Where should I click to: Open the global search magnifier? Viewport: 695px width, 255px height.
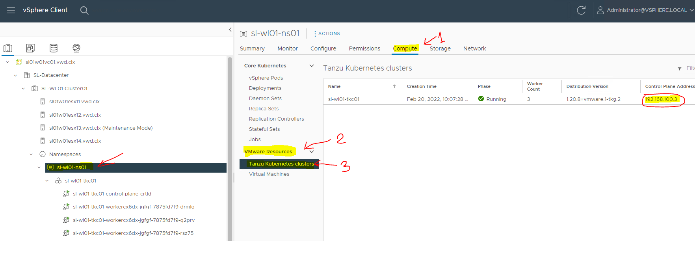pyautogui.click(x=84, y=10)
